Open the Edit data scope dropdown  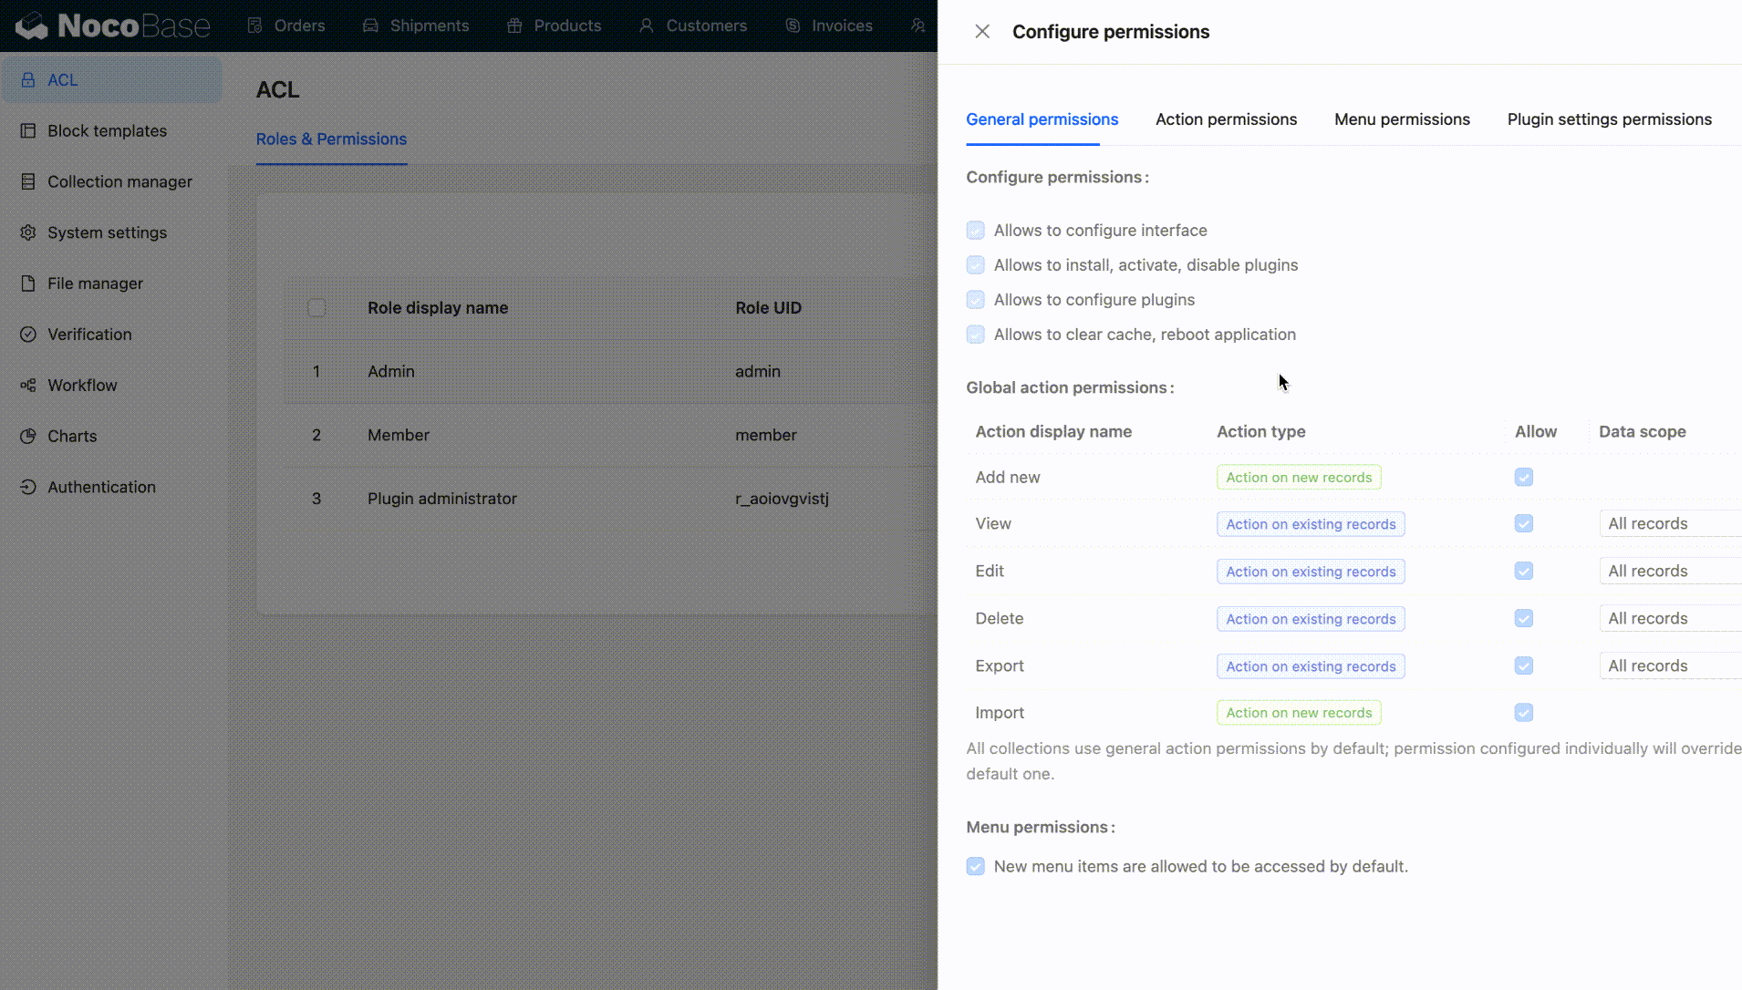coord(1669,572)
